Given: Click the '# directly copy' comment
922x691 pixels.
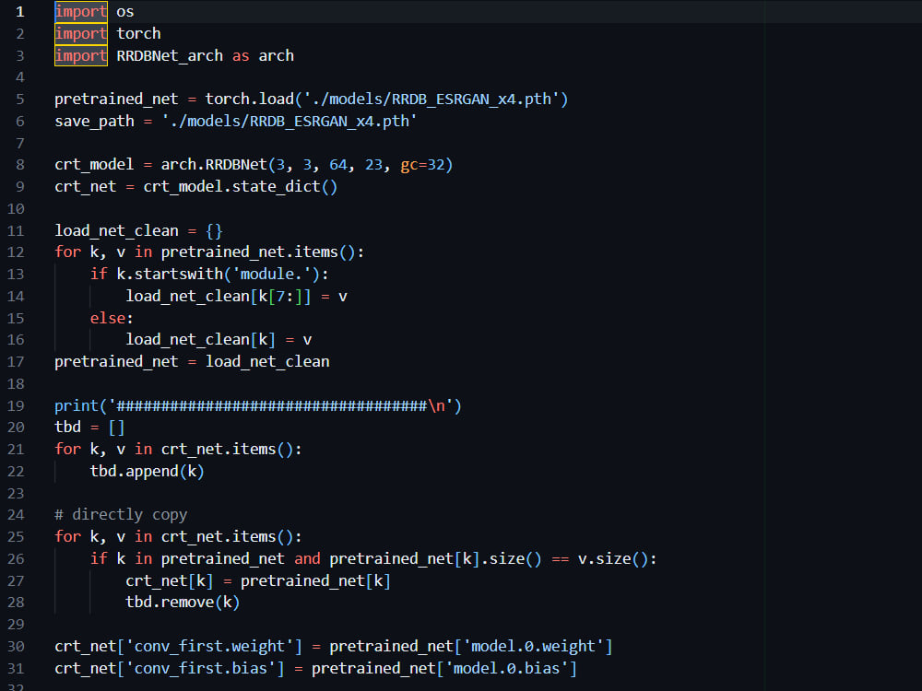Looking at the screenshot, I should point(121,515).
